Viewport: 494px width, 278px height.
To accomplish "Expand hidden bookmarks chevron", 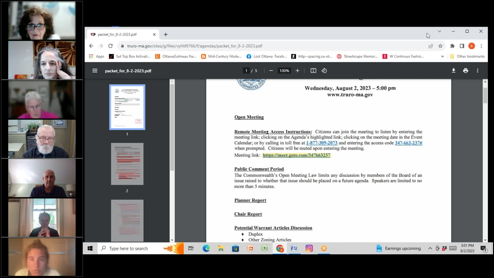I will click(x=442, y=56).
